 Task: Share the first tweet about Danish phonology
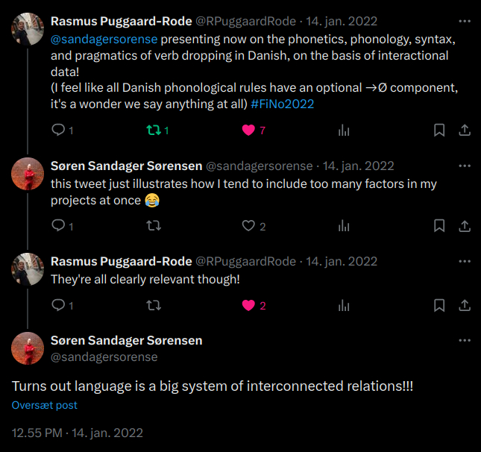(x=464, y=131)
